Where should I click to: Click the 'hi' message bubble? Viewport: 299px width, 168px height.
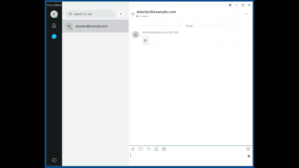pyautogui.click(x=145, y=41)
